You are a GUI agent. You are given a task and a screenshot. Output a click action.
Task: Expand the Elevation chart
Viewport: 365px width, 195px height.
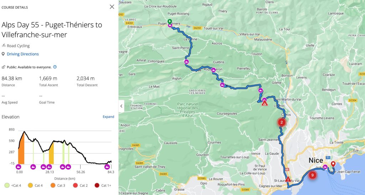coord(108,117)
